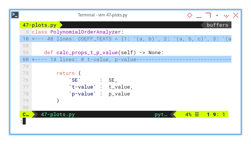This screenshot has height=144, width=251.
Task: Click line number 58 in gutter
Action: pos(26,46)
